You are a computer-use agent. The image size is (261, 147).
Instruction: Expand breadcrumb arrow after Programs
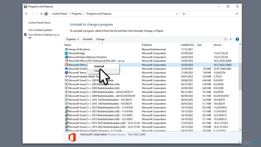[84, 14]
